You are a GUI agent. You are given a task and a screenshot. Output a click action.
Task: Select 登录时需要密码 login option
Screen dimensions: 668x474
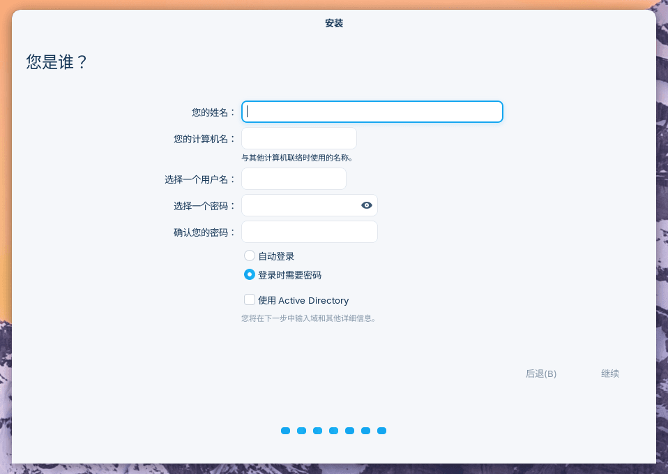pyautogui.click(x=249, y=274)
